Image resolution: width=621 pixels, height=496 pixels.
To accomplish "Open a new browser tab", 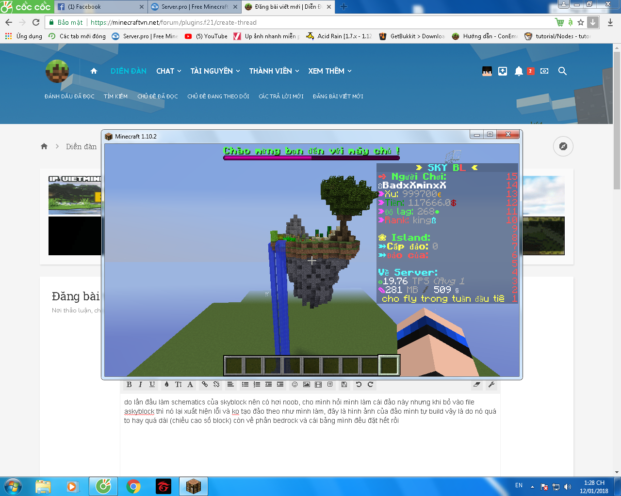I will (x=344, y=7).
